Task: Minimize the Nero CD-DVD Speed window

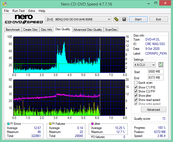Action: tap(149, 3)
